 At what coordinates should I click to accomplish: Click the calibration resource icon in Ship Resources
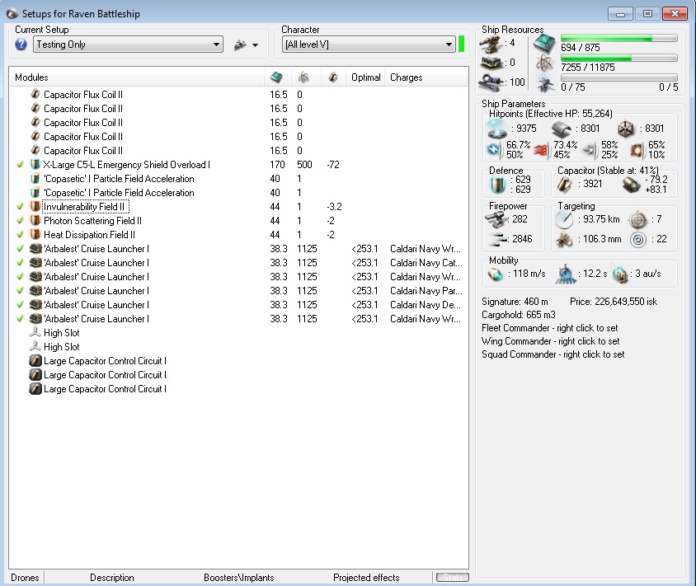pyautogui.click(x=491, y=82)
